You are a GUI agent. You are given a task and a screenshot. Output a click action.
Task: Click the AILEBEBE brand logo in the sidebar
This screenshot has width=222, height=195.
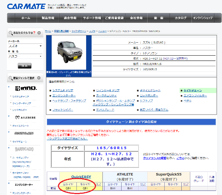(25, 117)
